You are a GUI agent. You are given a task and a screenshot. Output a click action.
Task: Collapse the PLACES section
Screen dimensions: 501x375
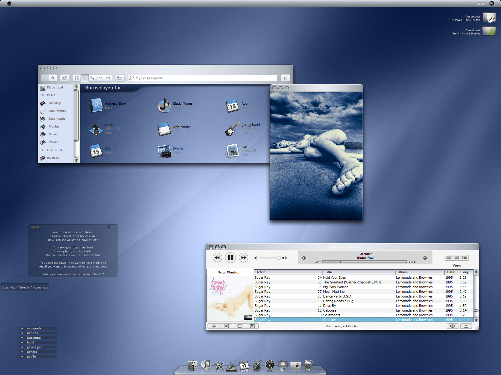pos(43,95)
